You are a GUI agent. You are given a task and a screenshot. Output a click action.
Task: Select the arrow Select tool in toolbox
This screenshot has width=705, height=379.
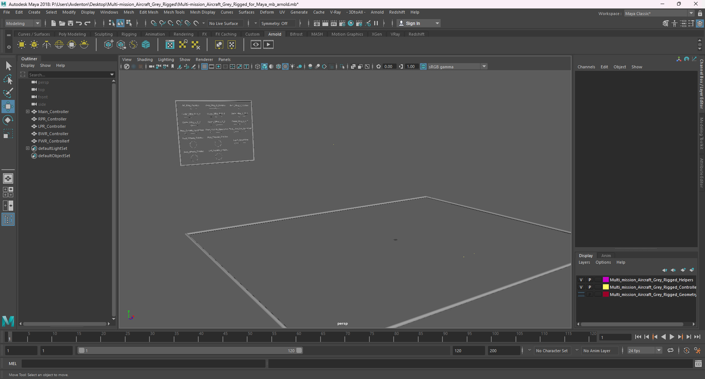point(8,66)
